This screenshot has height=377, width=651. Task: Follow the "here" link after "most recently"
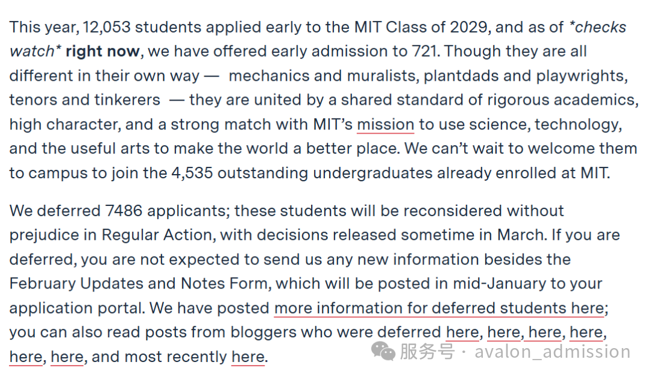248,357
